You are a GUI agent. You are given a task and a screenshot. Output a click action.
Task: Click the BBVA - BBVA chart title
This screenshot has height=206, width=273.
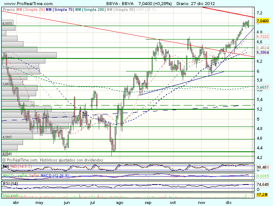coord(120,4)
